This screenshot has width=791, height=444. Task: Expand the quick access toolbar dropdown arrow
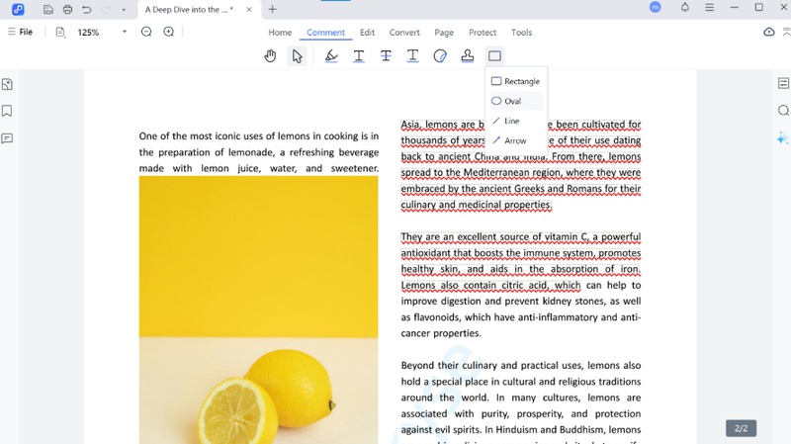124,10
